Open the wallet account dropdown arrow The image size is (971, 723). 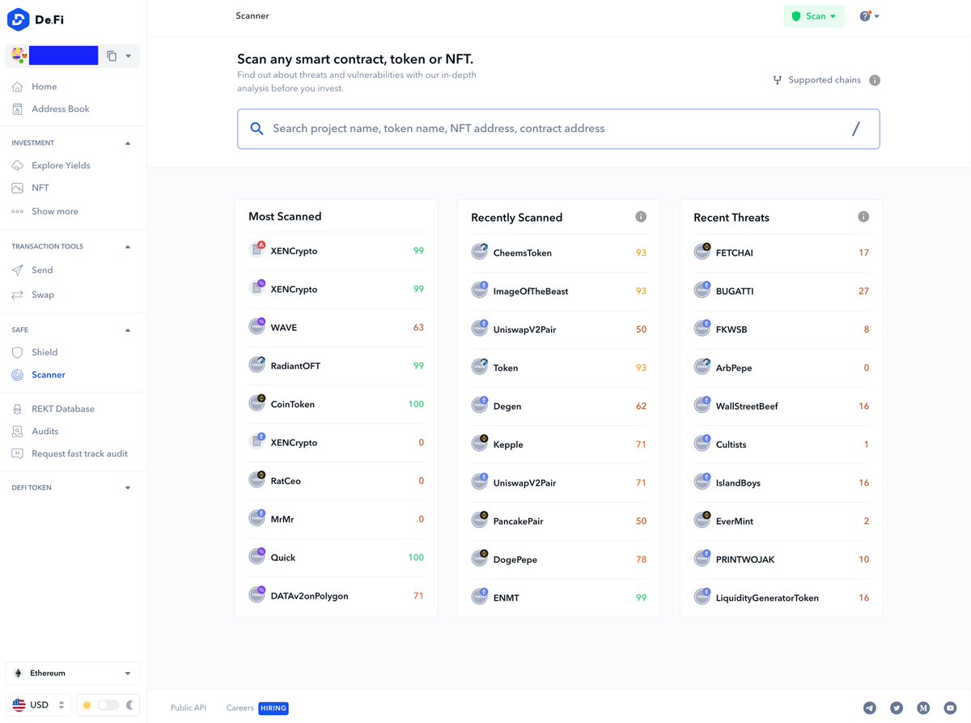click(x=129, y=56)
